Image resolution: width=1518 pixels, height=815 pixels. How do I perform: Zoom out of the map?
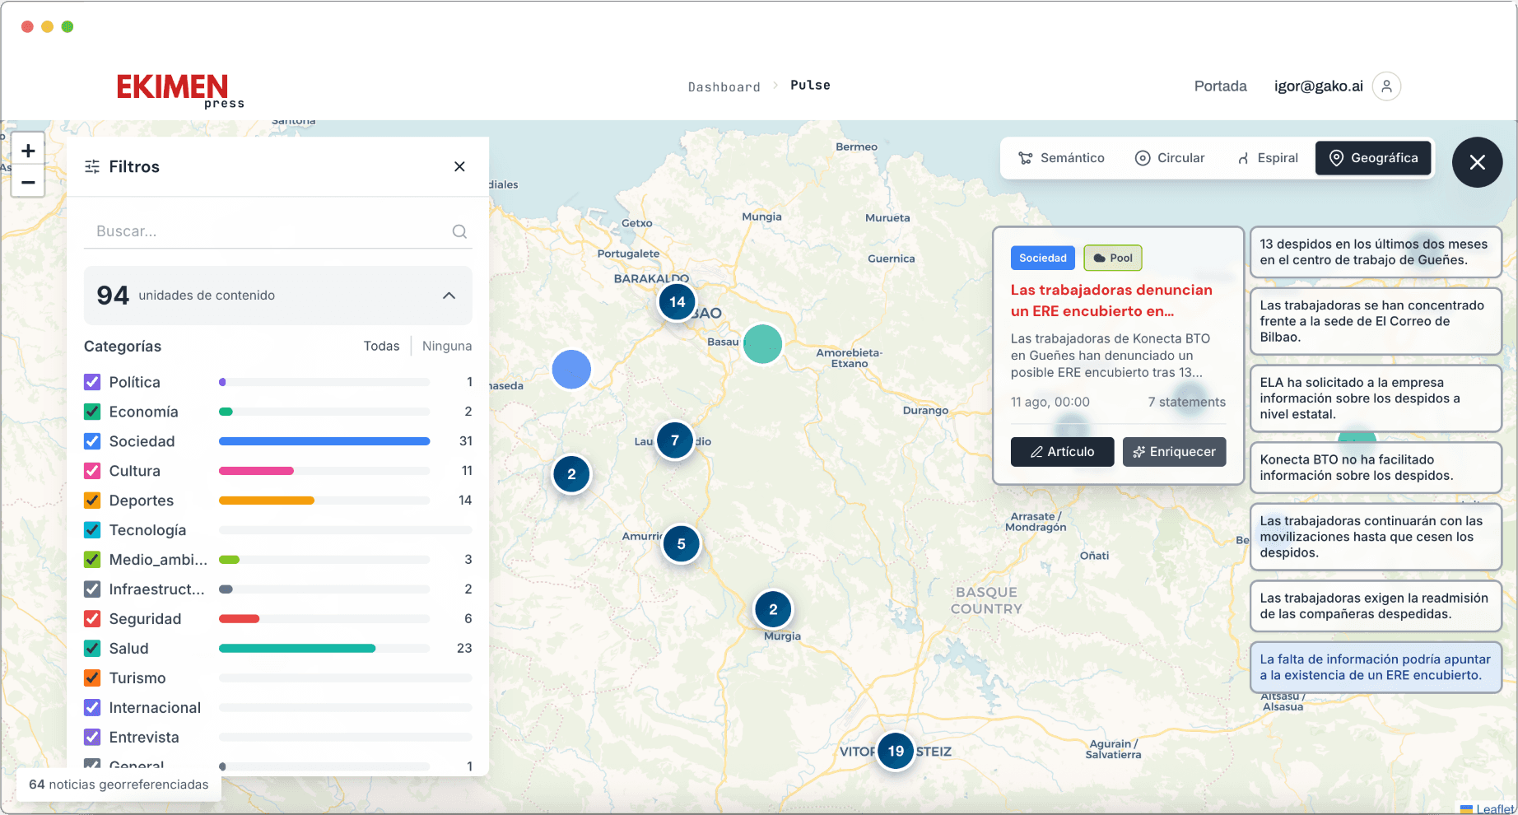28,182
